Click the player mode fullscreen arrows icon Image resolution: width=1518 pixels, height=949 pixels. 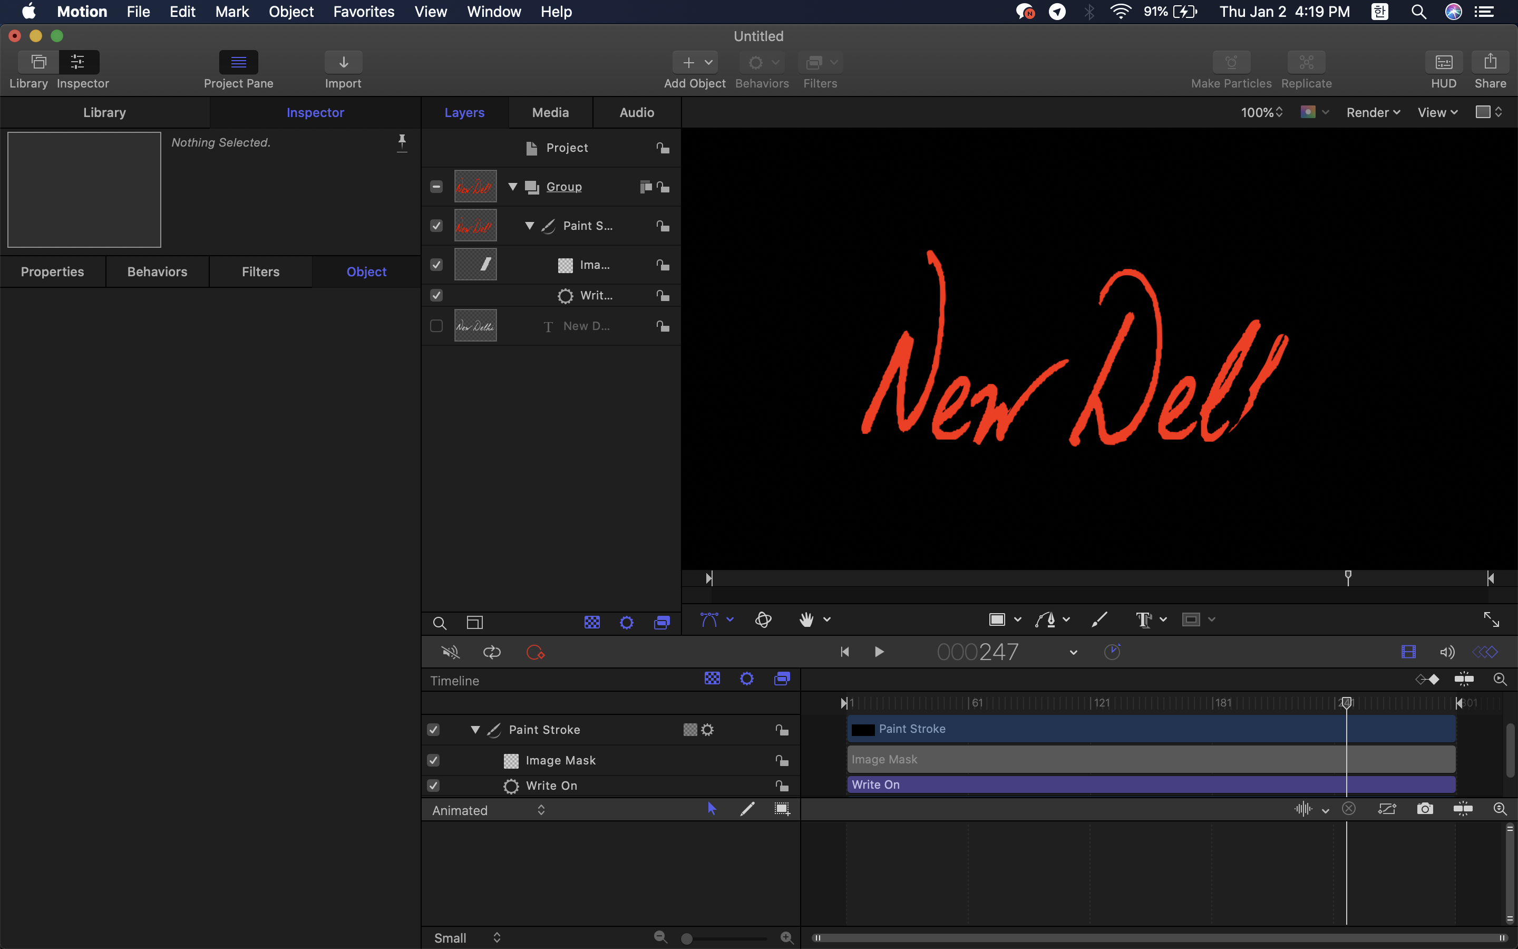[x=1491, y=619]
